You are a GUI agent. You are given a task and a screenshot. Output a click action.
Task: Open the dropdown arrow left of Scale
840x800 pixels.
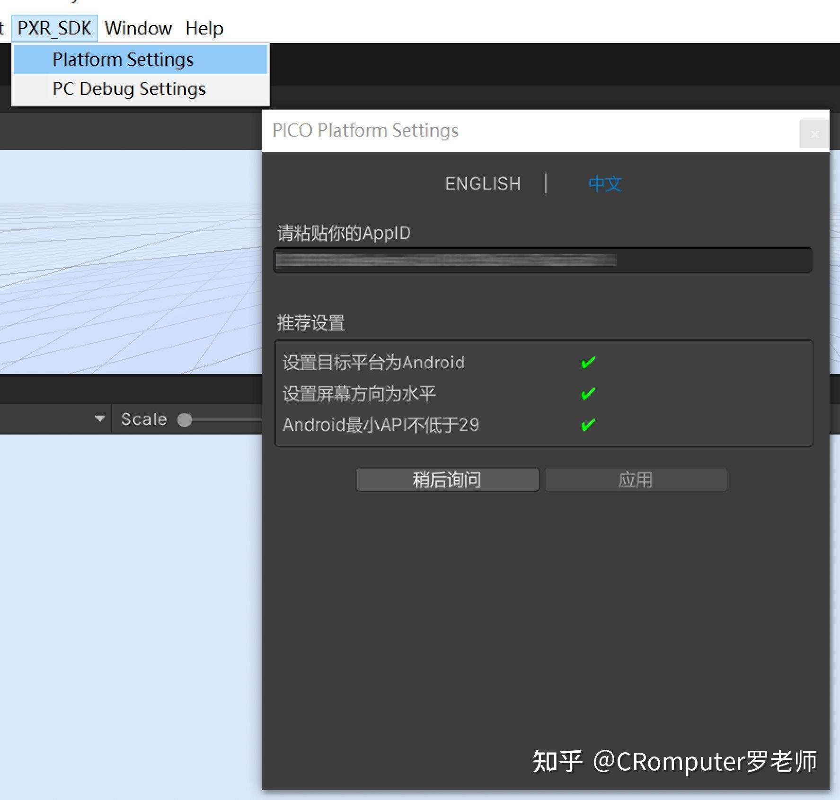point(99,418)
